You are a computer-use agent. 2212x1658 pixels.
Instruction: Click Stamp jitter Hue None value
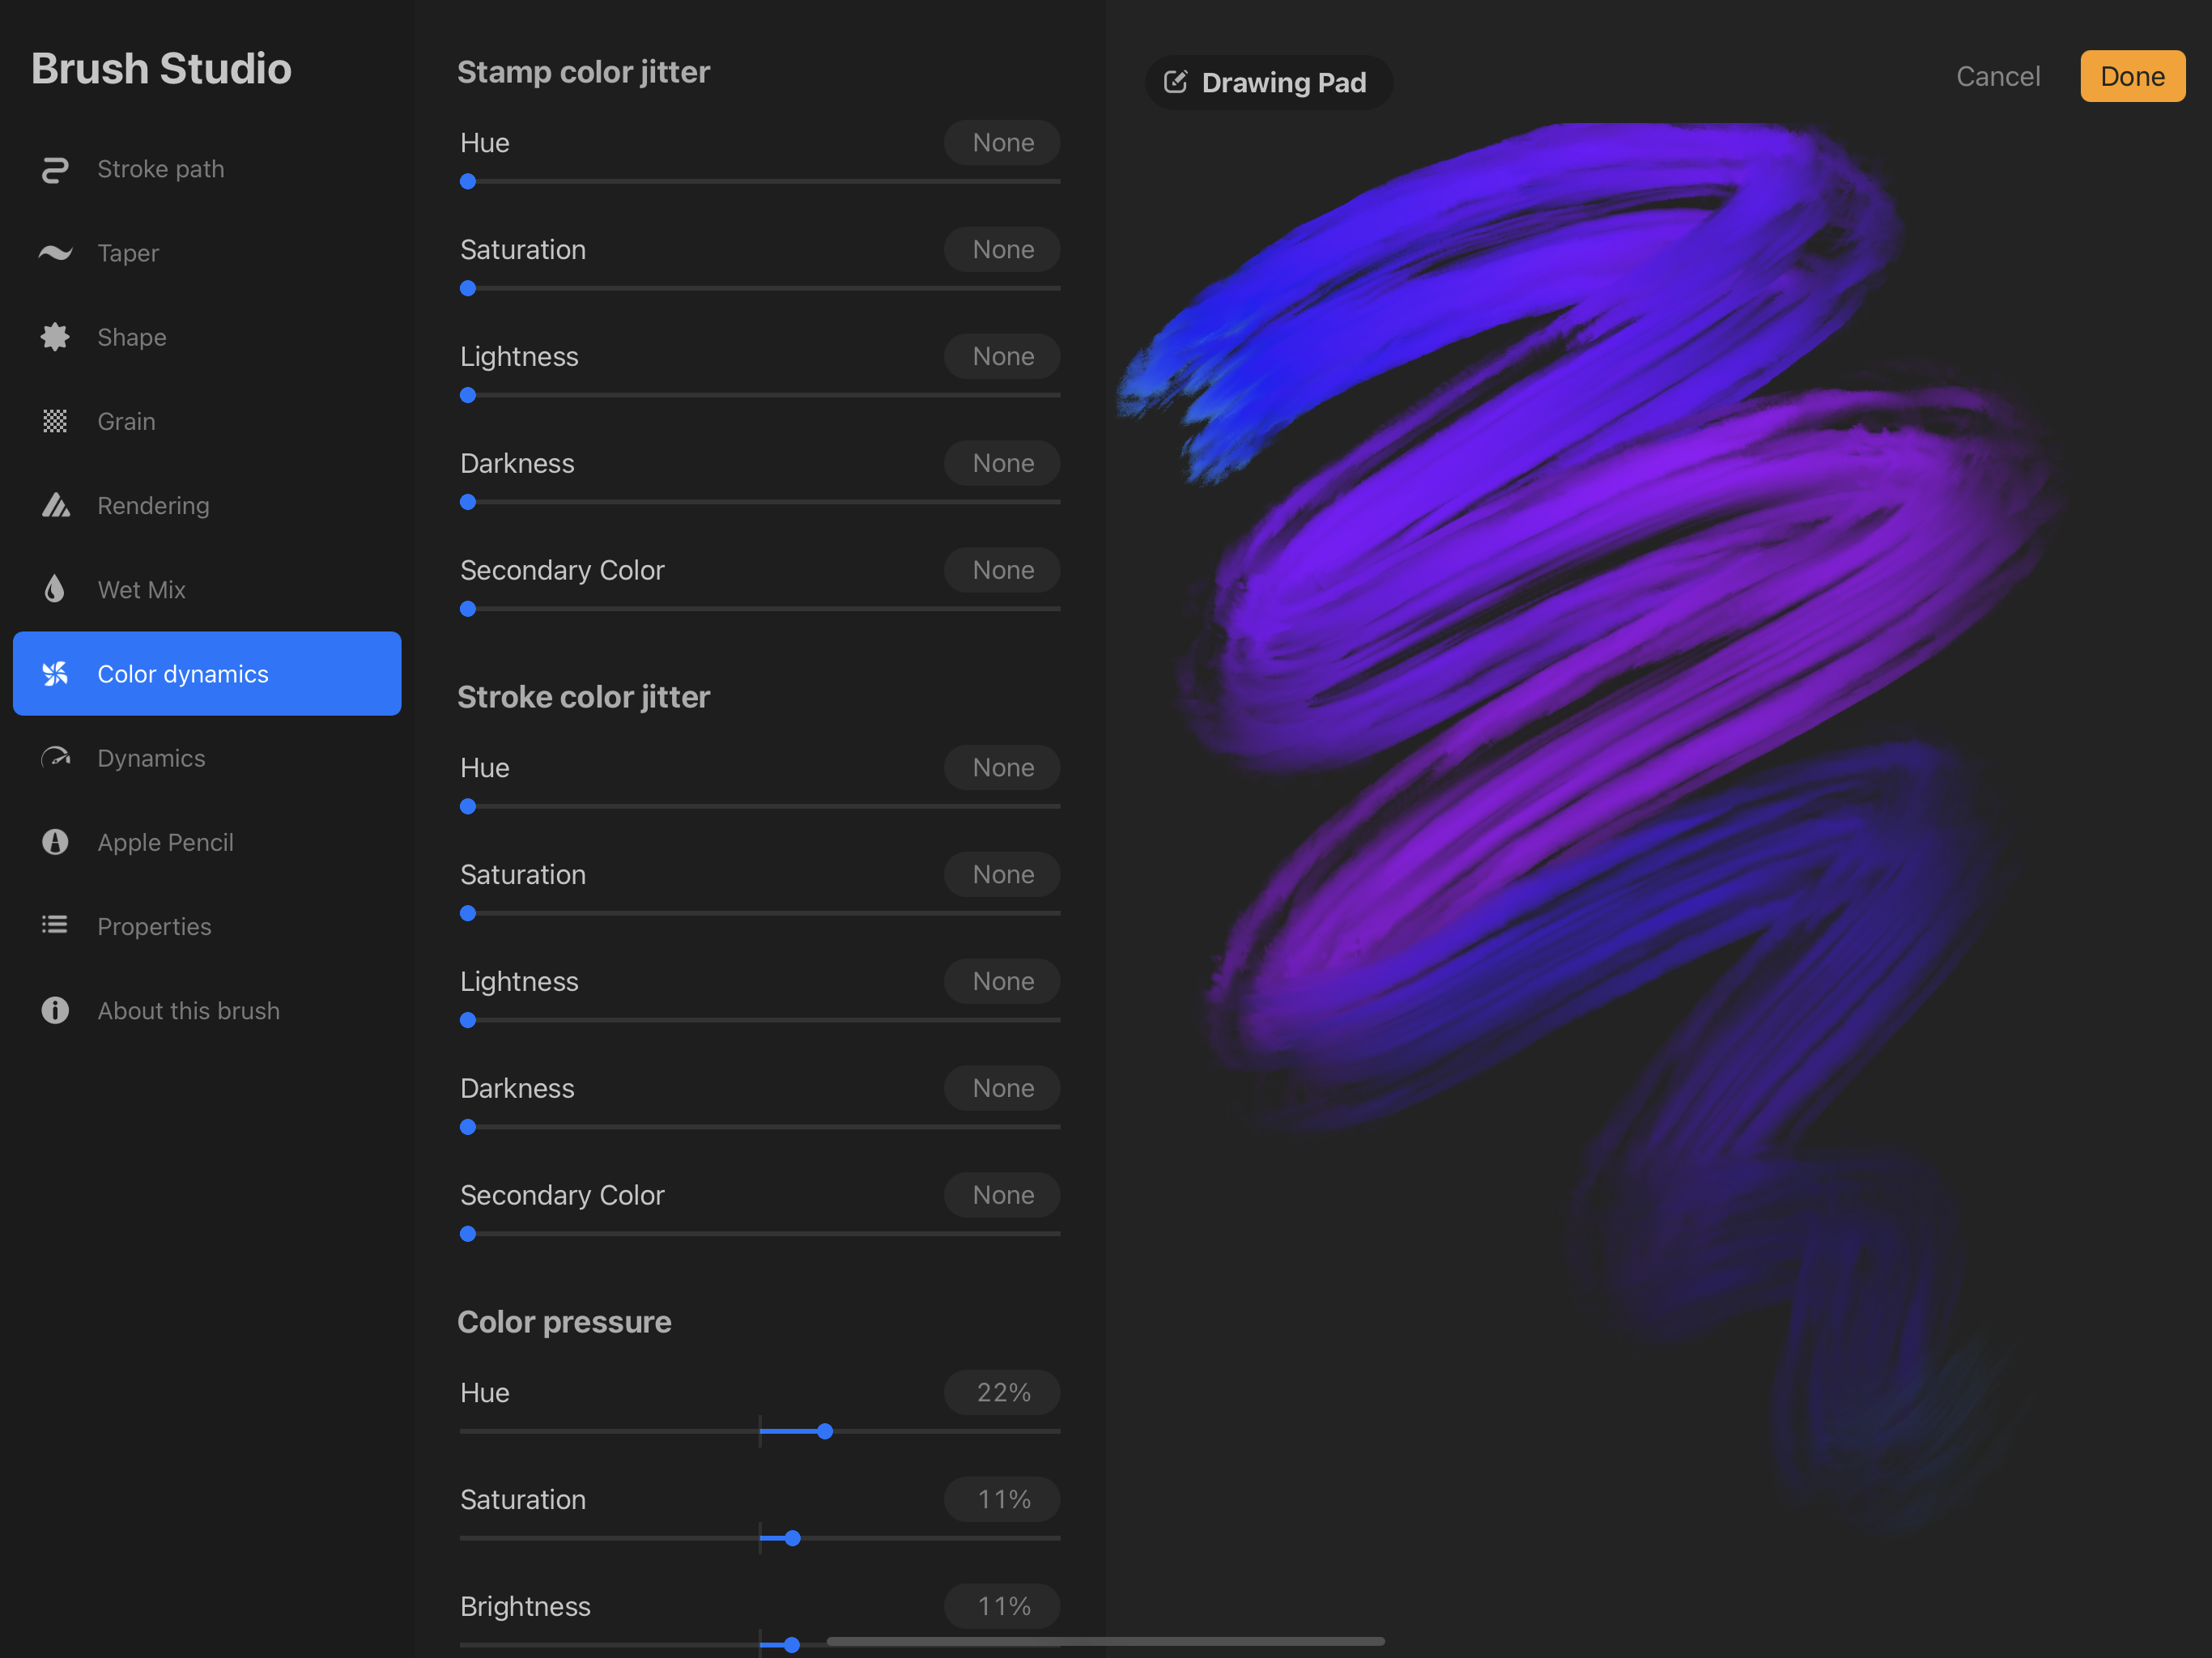(1002, 143)
